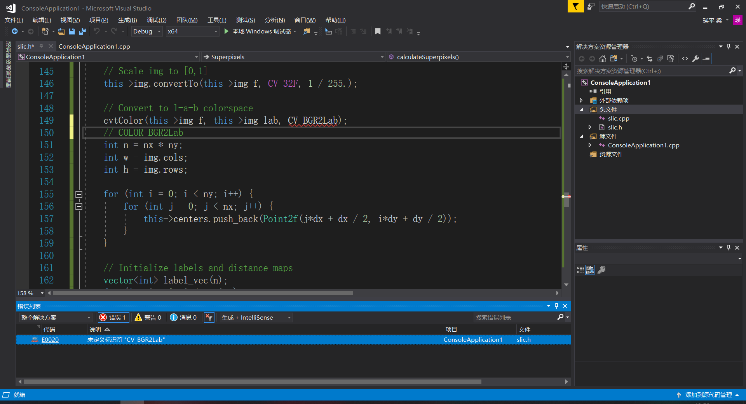Expand the slic.h node arrow
Viewport: 746px width, 404px height.
pyautogui.click(x=590, y=127)
